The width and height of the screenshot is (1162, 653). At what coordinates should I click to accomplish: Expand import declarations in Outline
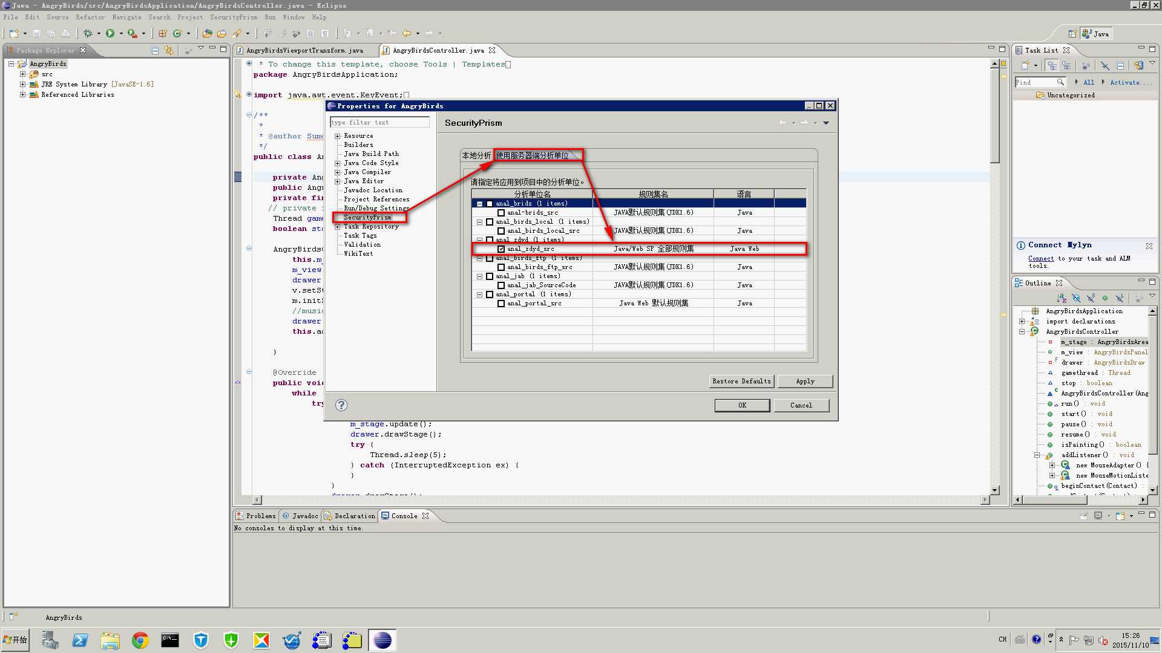1022,321
